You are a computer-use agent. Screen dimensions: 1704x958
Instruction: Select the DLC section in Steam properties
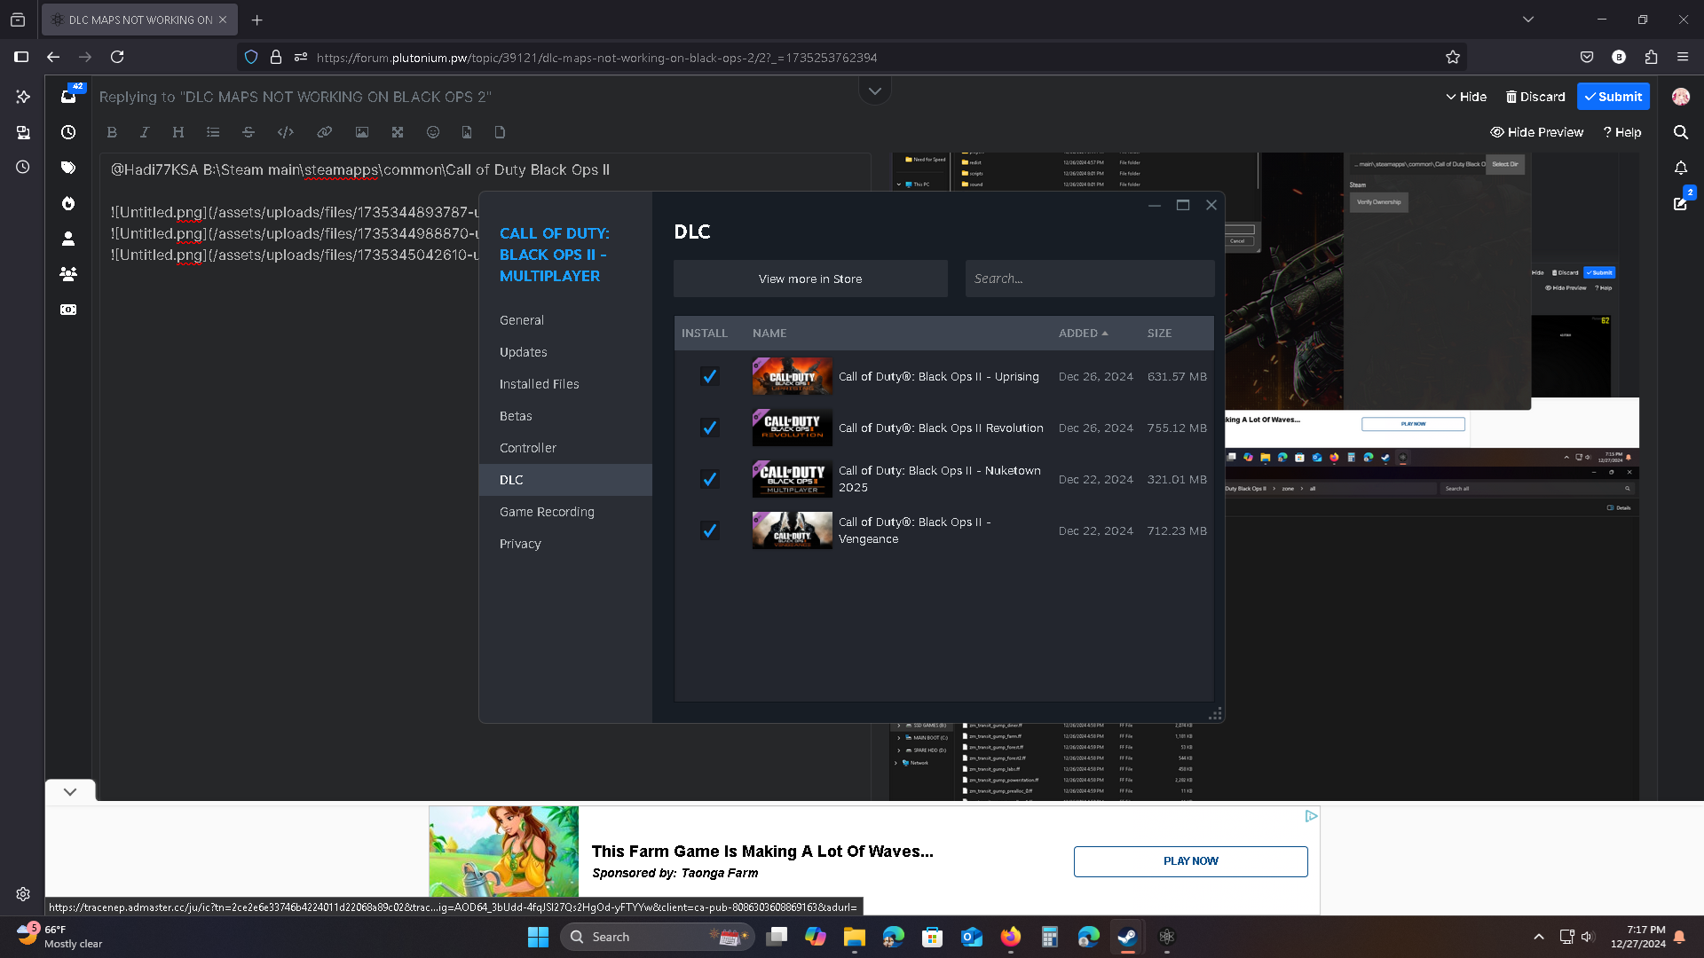coord(565,480)
